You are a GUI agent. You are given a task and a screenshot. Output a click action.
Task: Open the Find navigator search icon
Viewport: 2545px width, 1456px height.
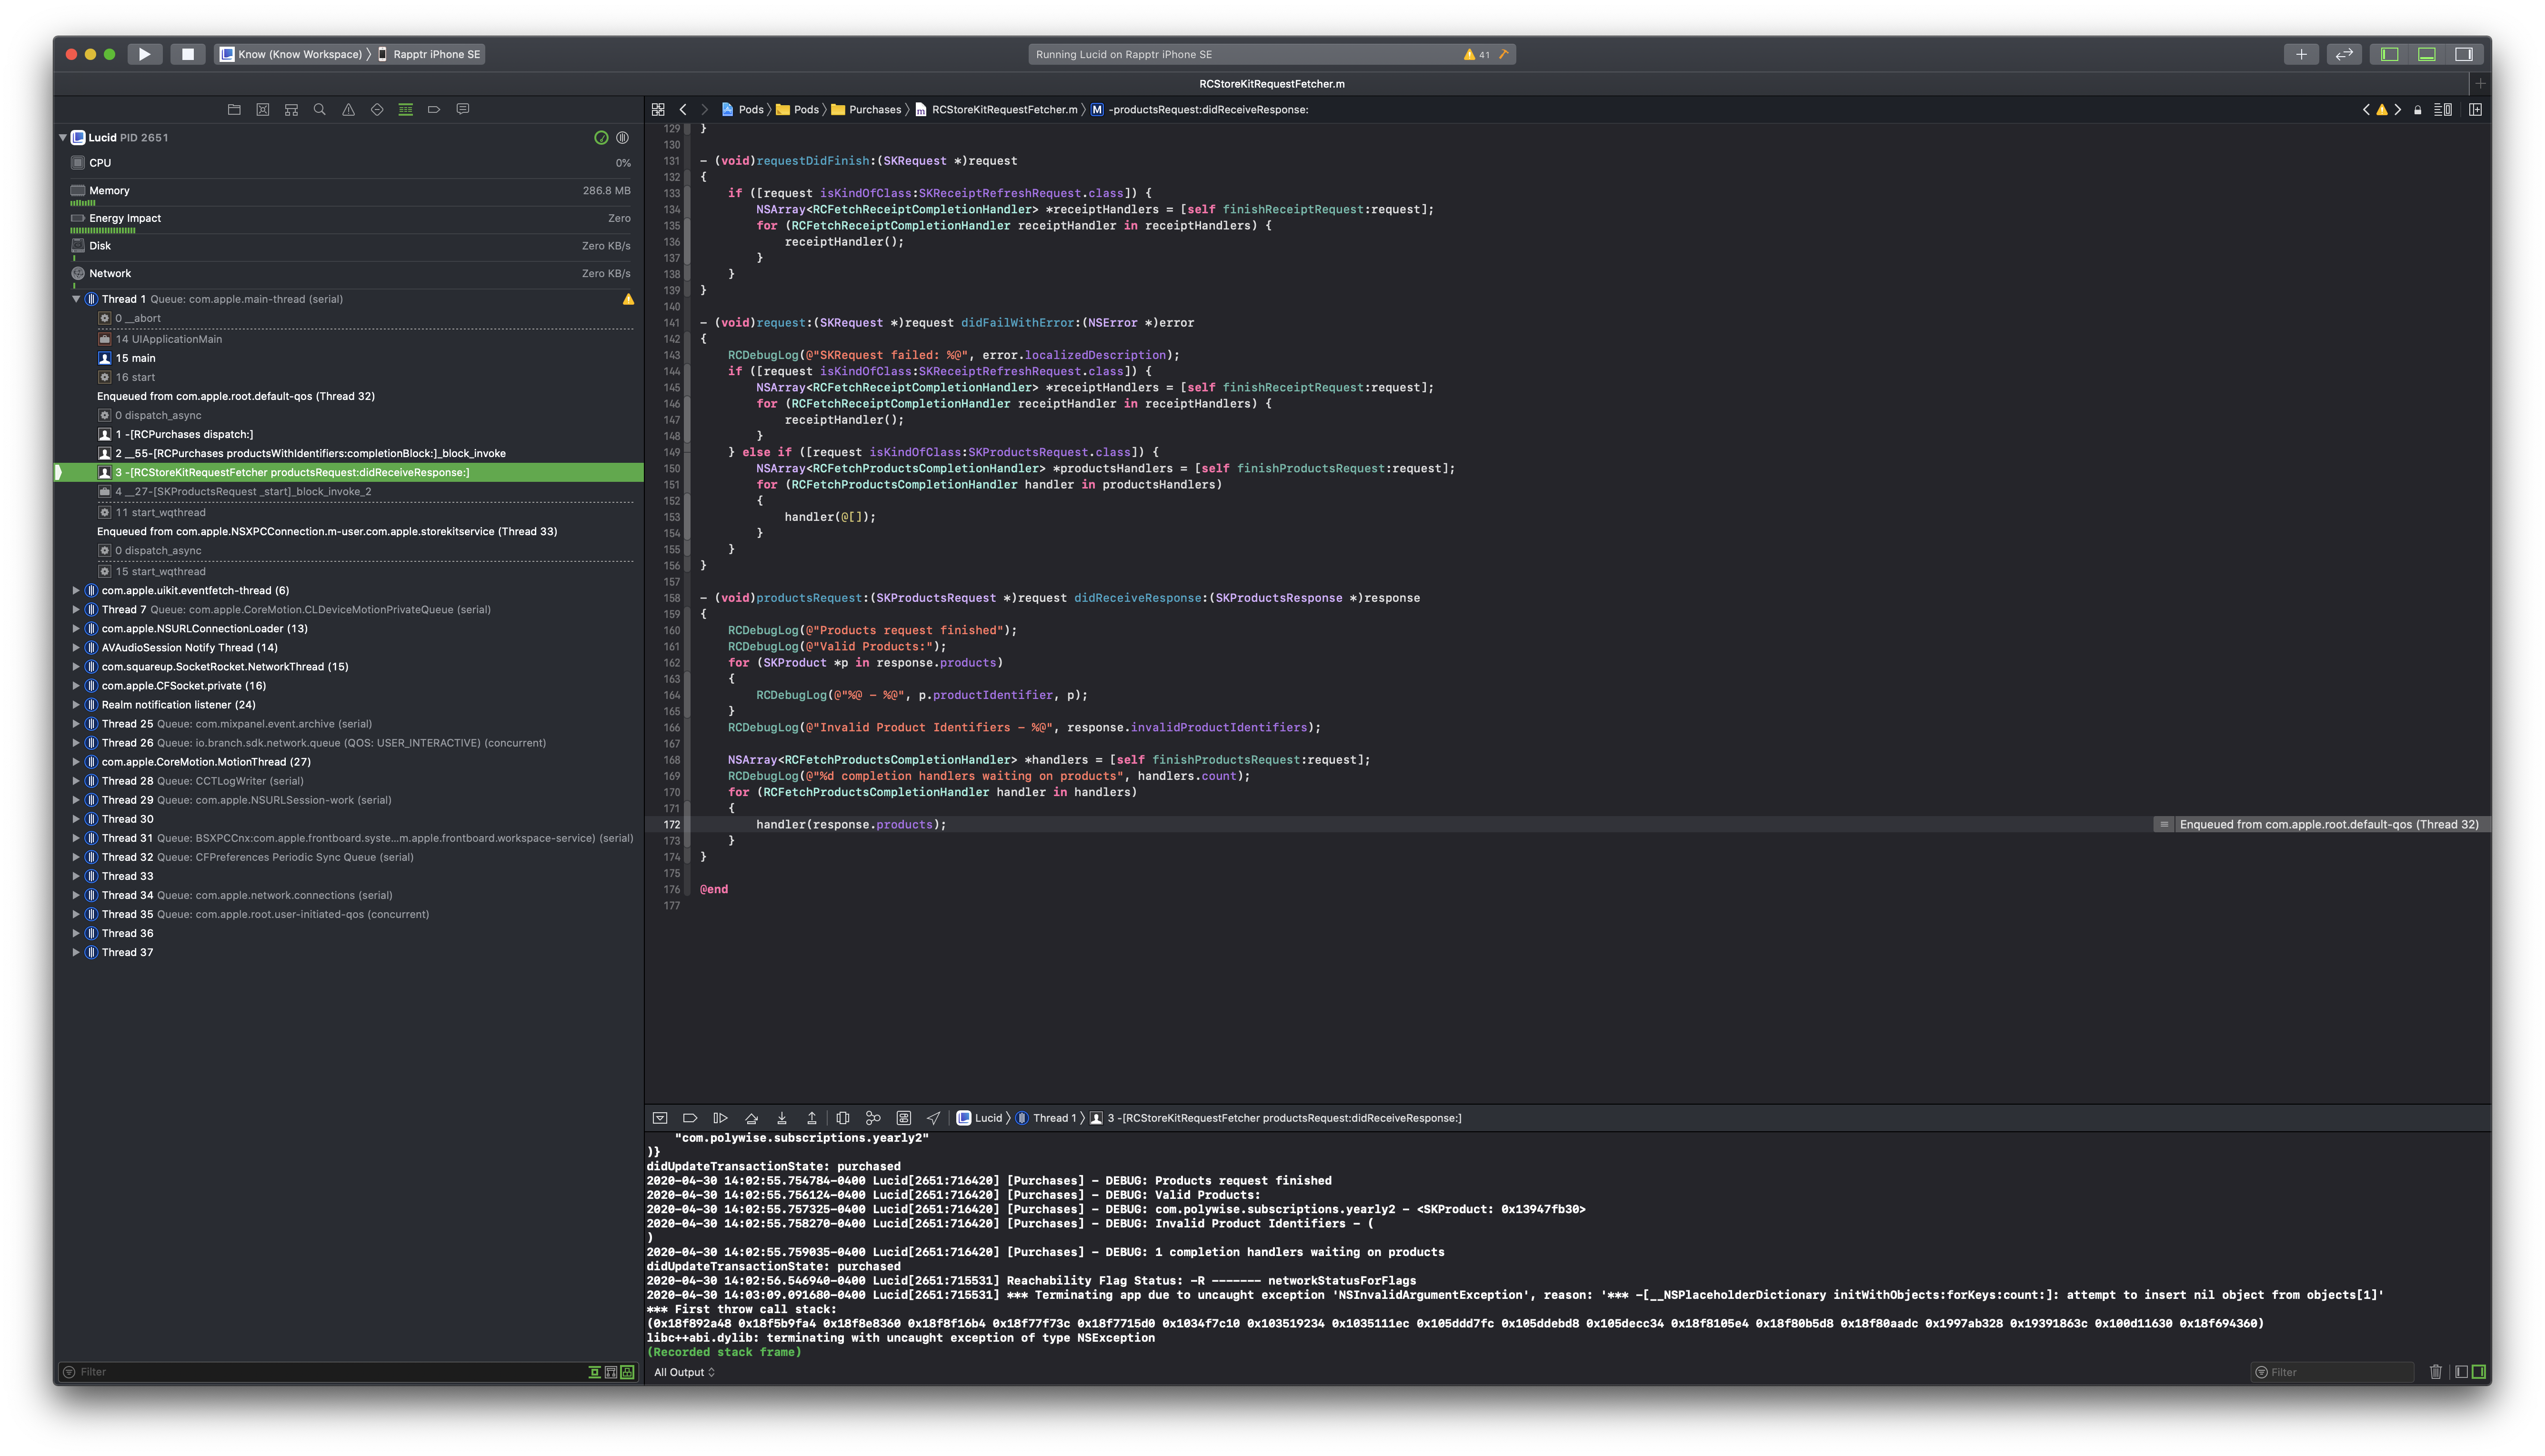(320, 110)
